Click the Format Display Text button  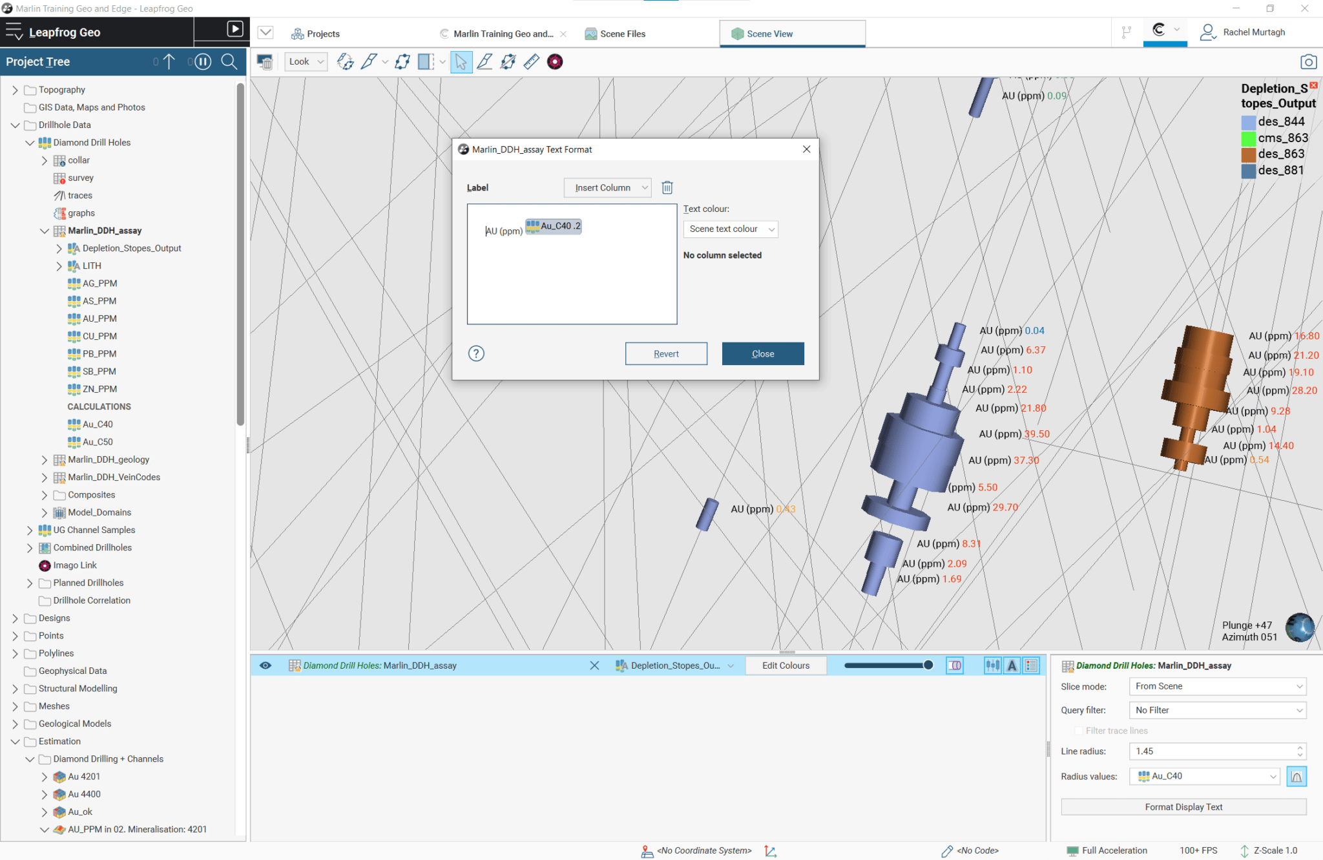tap(1183, 807)
